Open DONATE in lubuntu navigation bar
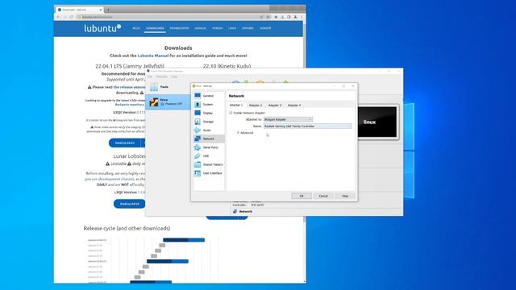516x290 pixels. click(x=265, y=28)
